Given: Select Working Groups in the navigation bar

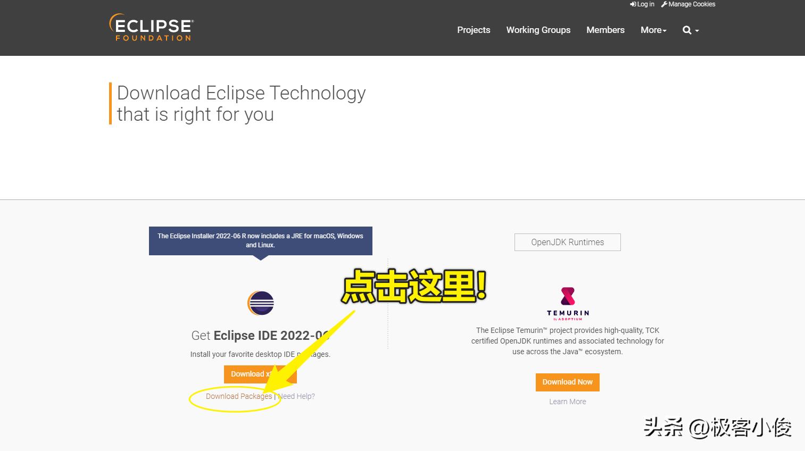Looking at the screenshot, I should [538, 30].
